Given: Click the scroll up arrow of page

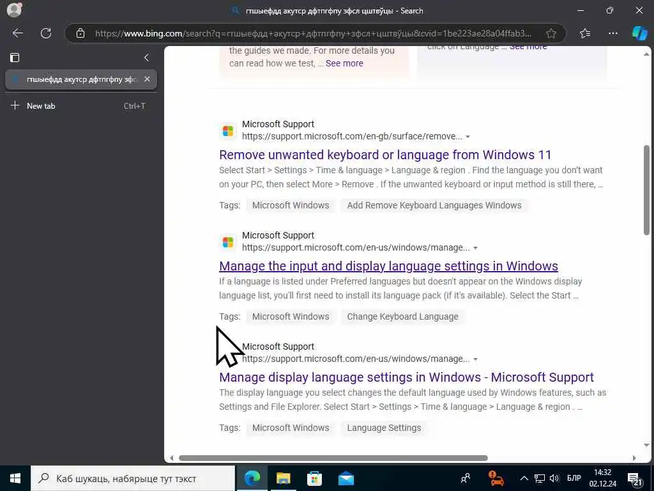Looking at the screenshot, I should (646, 54).
